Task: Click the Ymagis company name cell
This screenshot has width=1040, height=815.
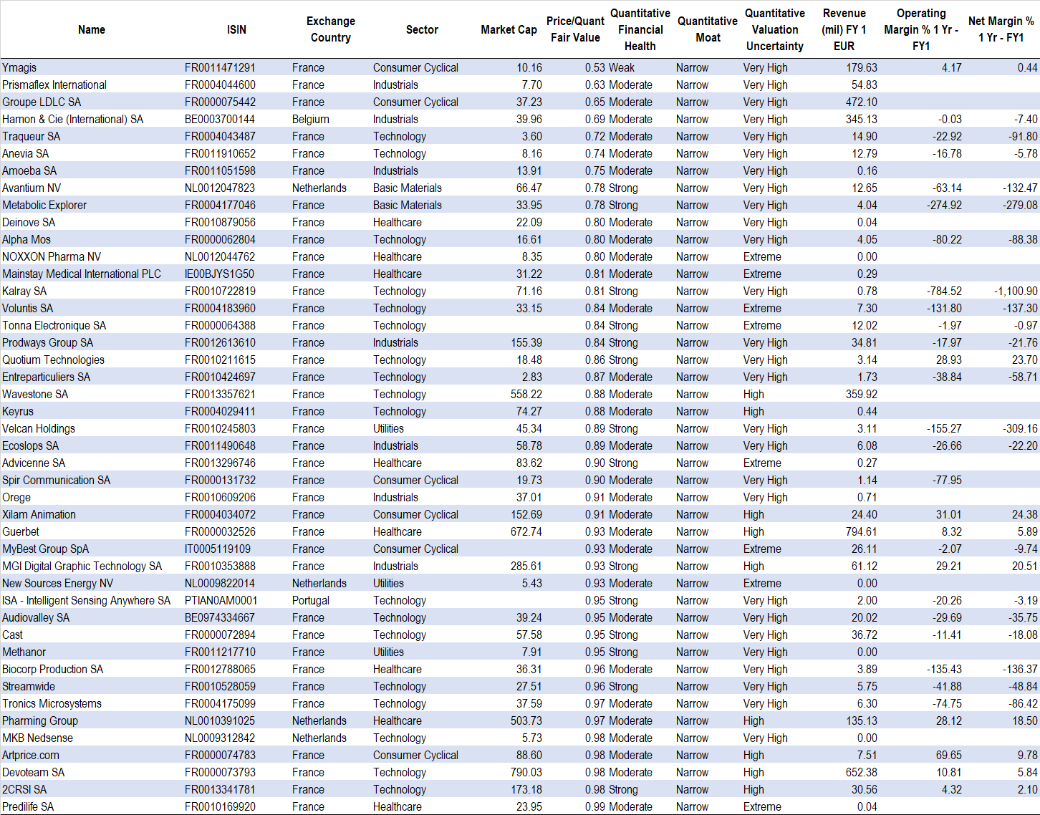Action: [x=19, y=67]
